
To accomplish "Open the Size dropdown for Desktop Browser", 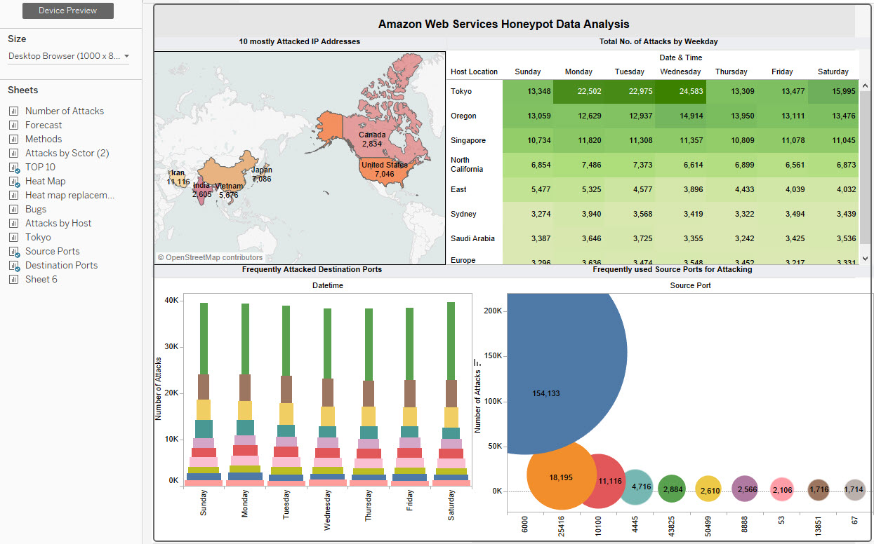I will click(69, 56).
